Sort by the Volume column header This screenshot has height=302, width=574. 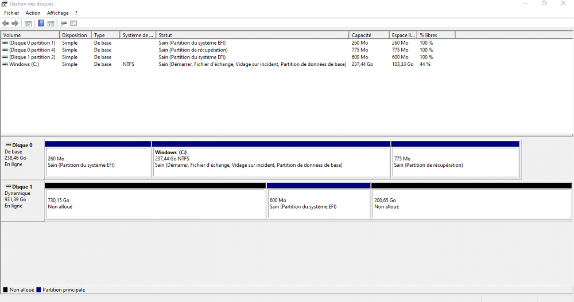point(30,35)
